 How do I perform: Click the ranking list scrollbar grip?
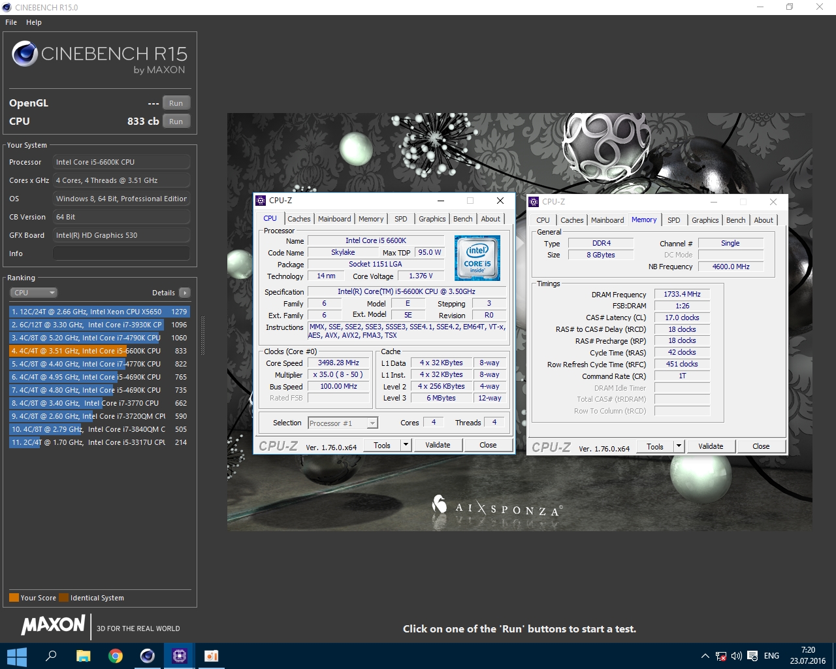click(x=202, y=336)
